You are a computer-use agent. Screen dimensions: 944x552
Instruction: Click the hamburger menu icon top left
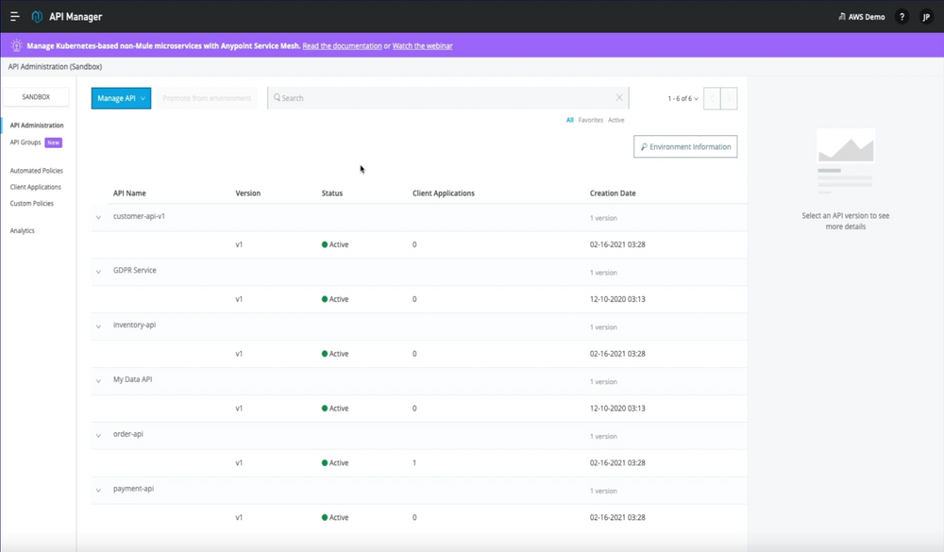pos(16,16)
